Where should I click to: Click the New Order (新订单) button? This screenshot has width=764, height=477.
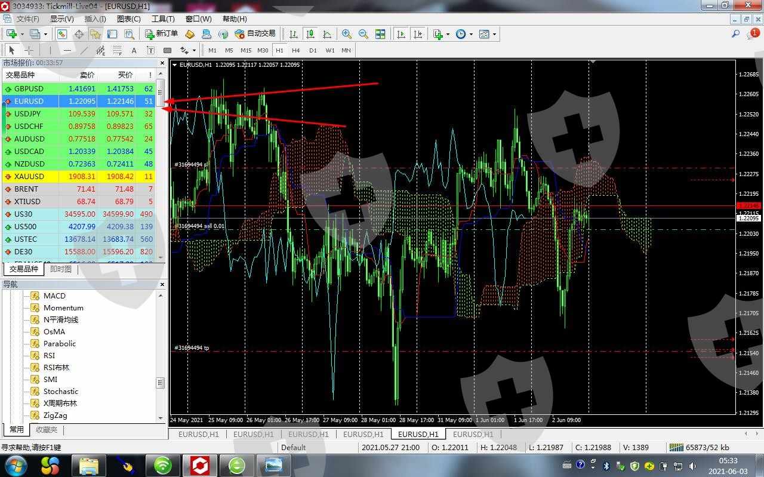(x=161, y=34)
